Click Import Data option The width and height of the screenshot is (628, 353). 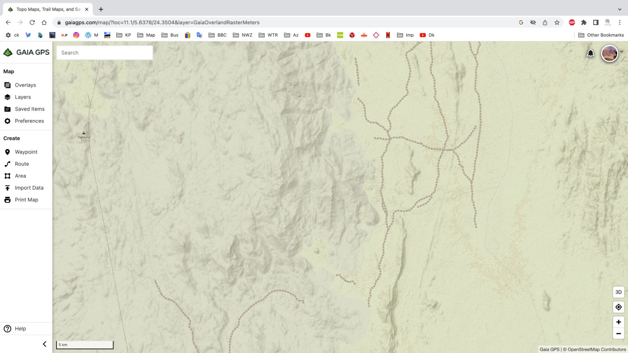(29, 188)
